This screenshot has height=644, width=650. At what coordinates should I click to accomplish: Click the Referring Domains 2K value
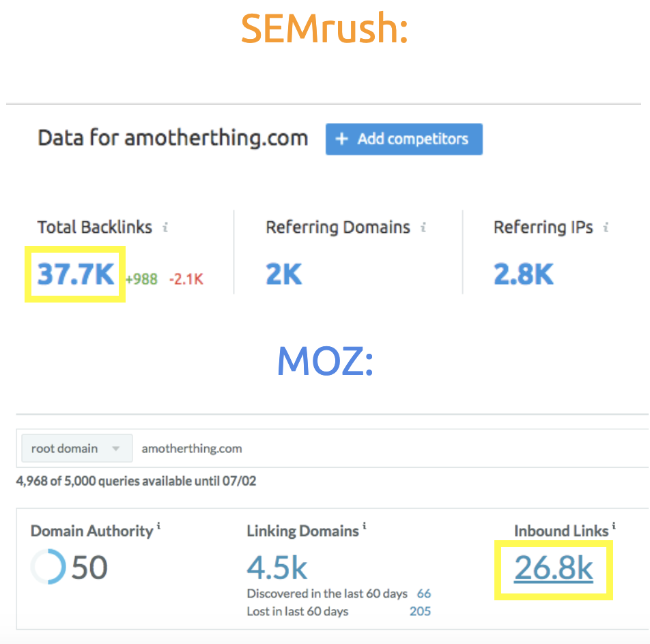284,272
